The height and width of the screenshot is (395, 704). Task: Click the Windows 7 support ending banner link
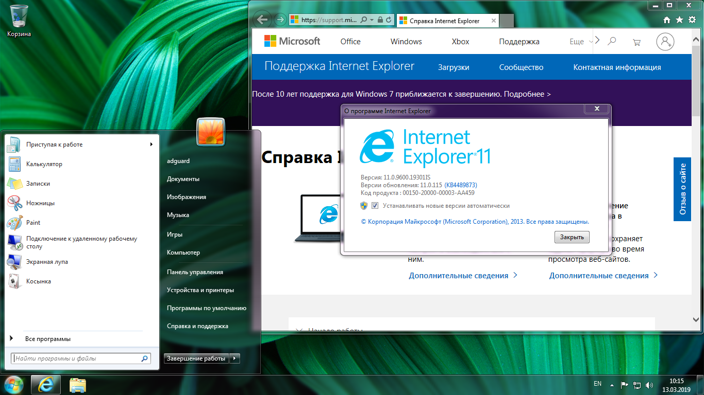coord(401,94)
